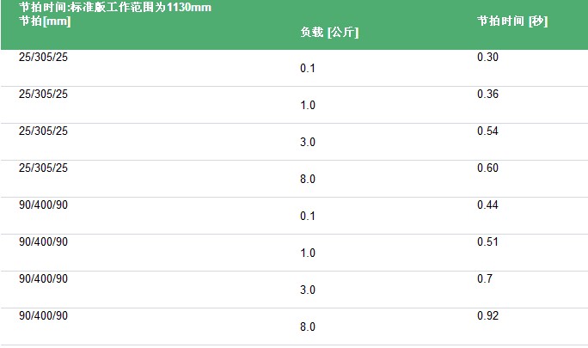588x348 pixels.
Task: Click the 负载 [公斤] column header
Action: [329, 33]
